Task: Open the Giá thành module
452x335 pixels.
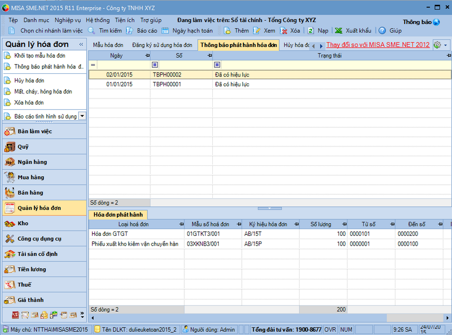Action: (44, 300)
